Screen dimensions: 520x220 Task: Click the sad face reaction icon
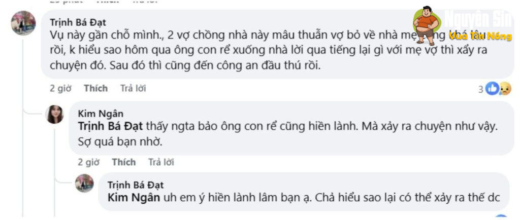(505, 89)
